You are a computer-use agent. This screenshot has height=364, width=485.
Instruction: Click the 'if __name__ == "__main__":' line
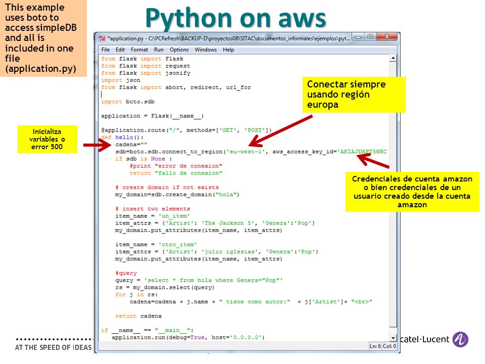tap(147, 330)
